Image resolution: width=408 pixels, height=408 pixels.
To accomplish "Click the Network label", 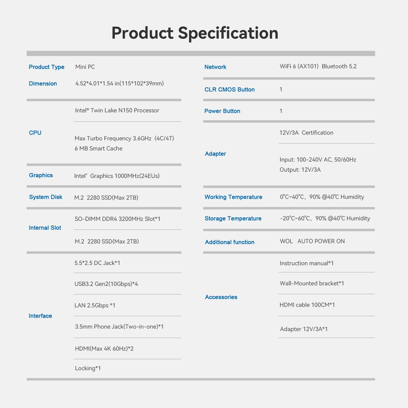I will [215, 67].
